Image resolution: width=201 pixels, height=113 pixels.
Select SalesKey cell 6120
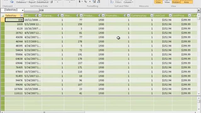(x=14, y=29)
